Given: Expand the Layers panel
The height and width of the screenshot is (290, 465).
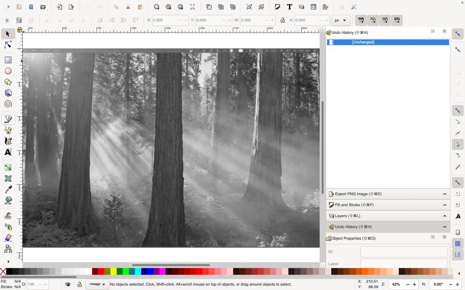Looking at the screenshot, I should [x=388, y=216].
